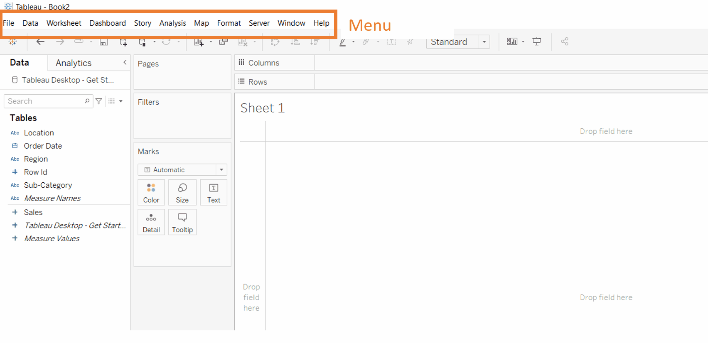Expand the arrow next to Clear Sheet icon
Viewport: 708px width, 343px height.
pyautogui.click(x=255, y=42)
